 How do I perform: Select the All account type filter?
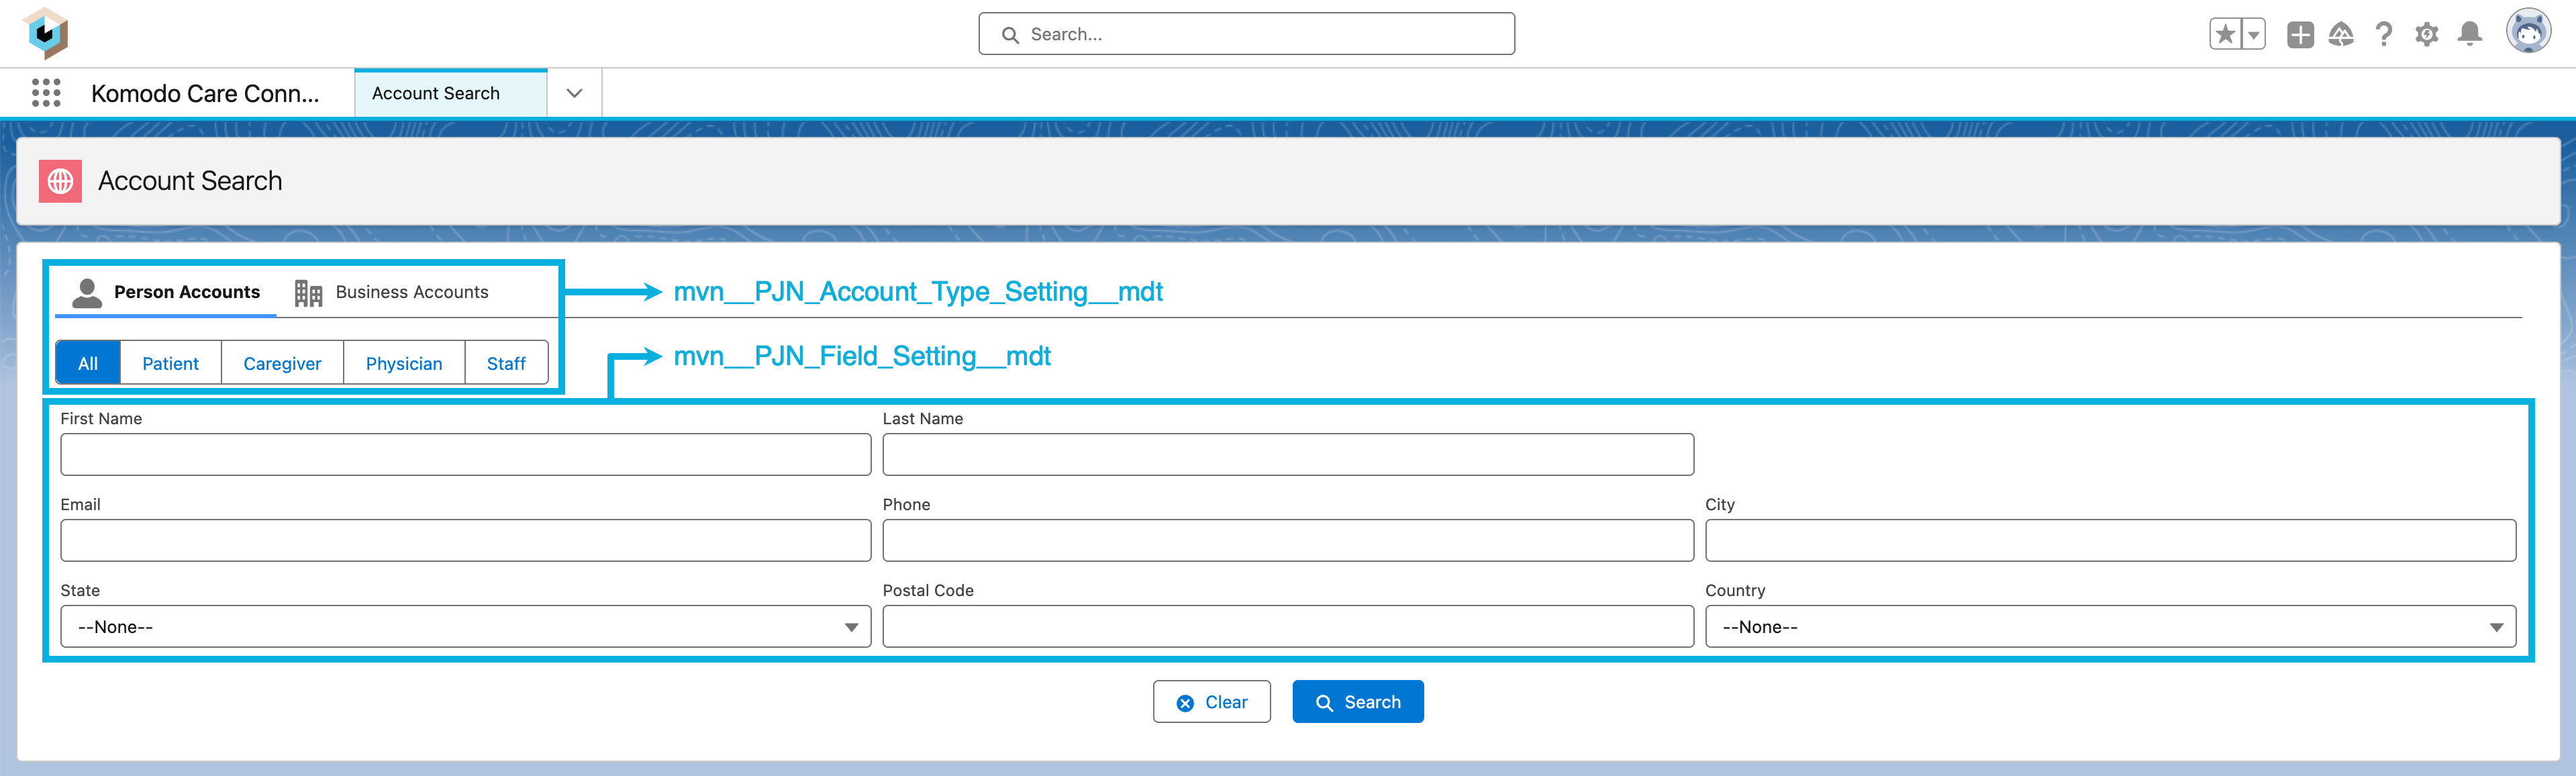[88, 363]
